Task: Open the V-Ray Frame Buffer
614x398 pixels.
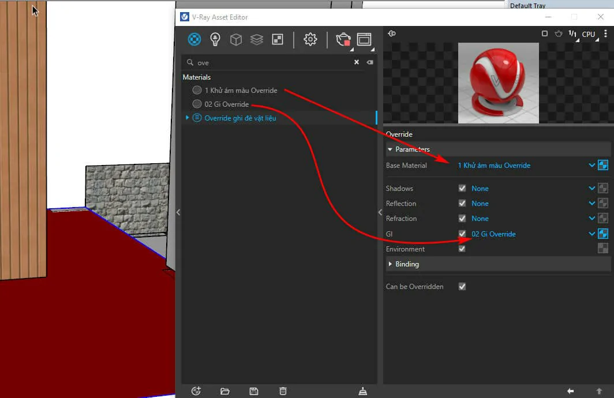Action: point(364,38)
